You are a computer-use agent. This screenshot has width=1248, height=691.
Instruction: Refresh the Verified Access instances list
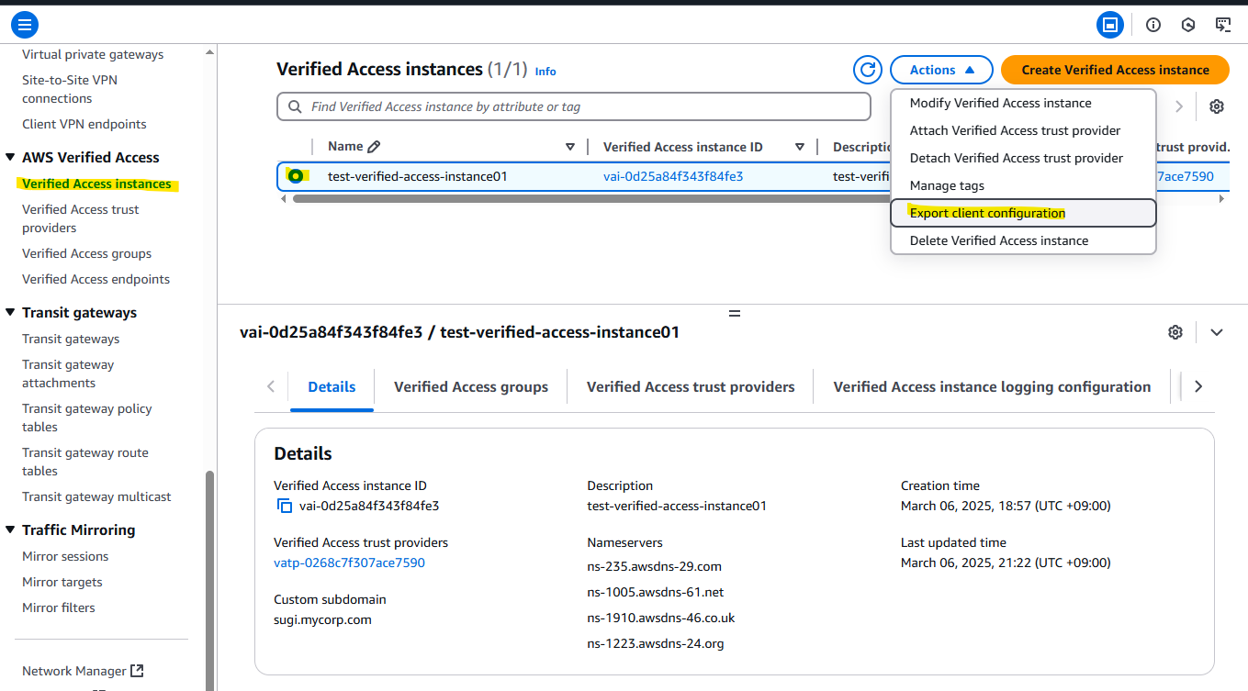[x=868, y=70]
